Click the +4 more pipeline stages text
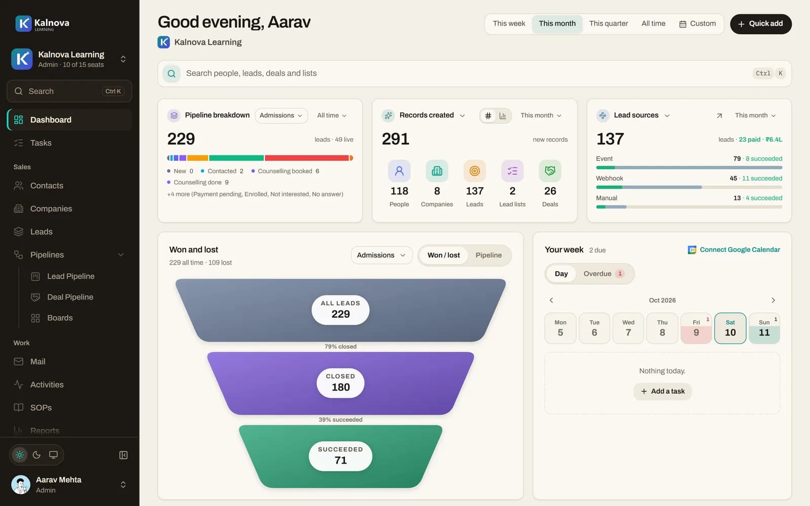Screen dimensions: 810x506 [x=255, y=194]
